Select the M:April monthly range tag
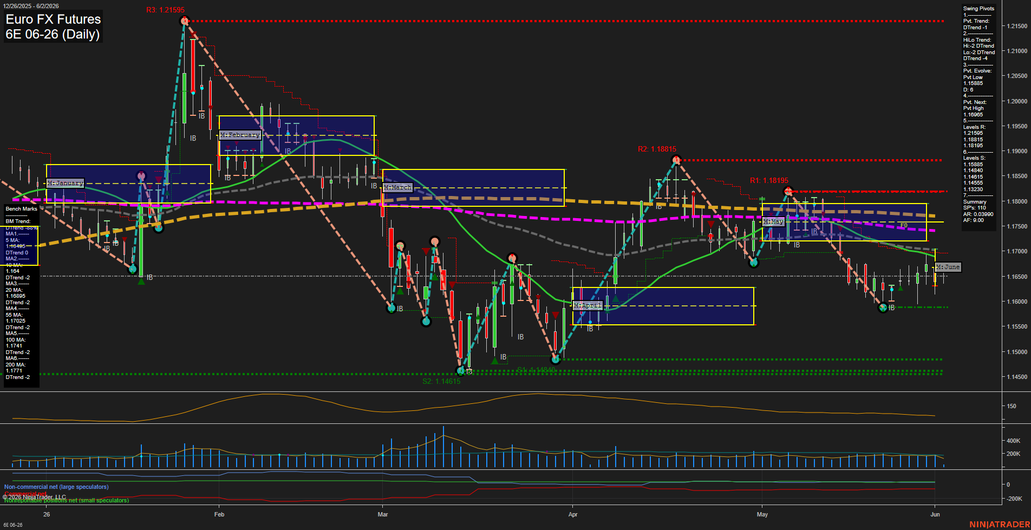Viewport: 1031px width, 530px height. (588, 306)
